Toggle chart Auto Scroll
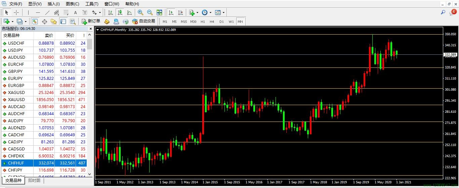459x188 pixels. [171, 12]
